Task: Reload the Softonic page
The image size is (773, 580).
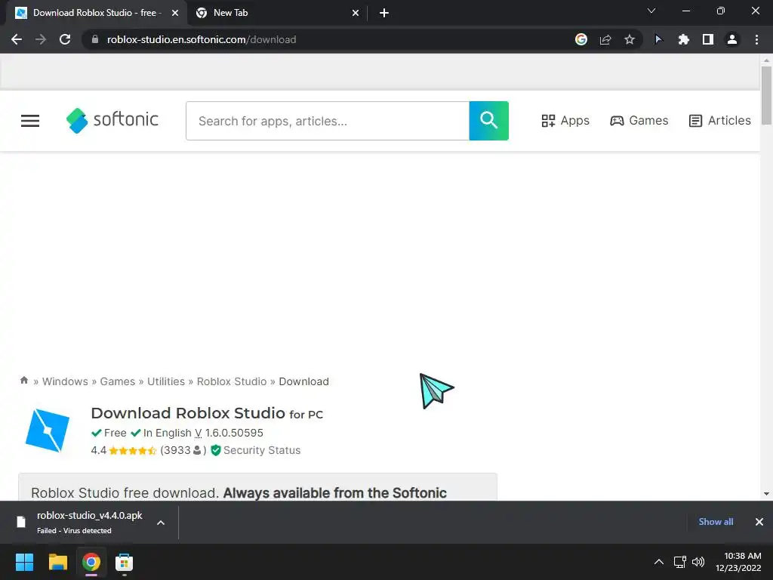Action: tap(65, 39)
